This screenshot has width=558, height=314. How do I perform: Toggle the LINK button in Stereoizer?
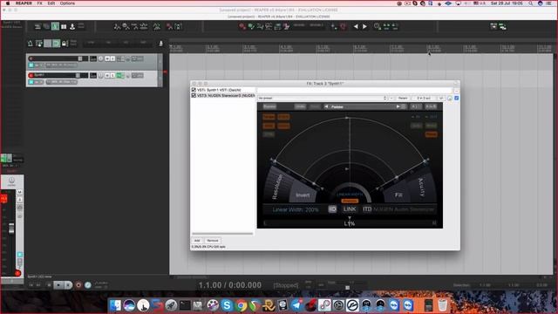pyautogui.click(x=350, y=209)
